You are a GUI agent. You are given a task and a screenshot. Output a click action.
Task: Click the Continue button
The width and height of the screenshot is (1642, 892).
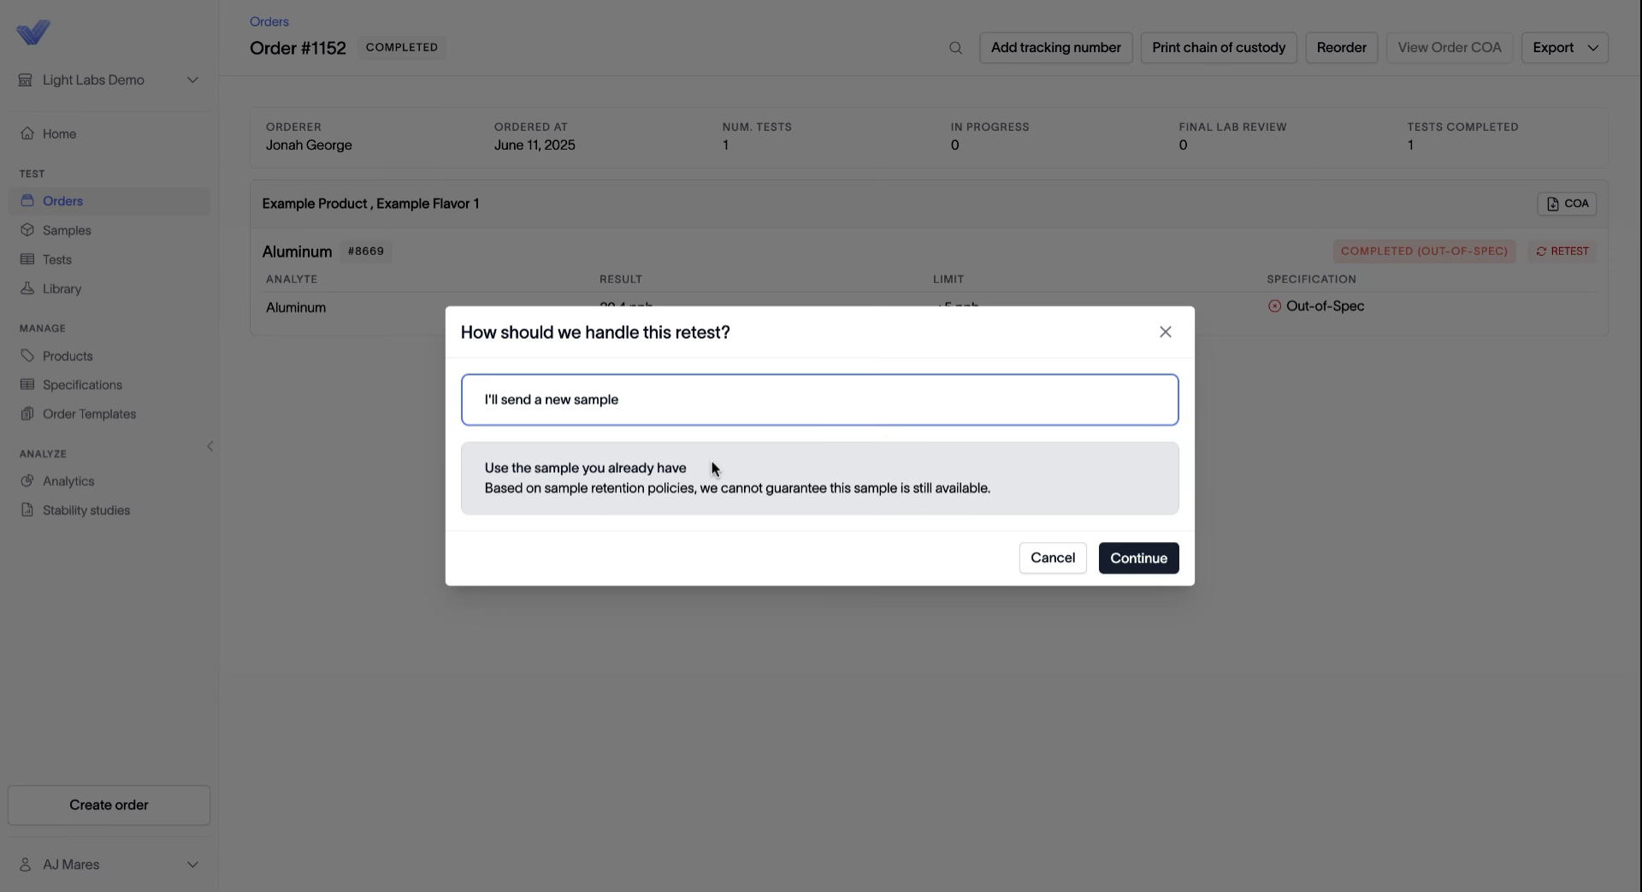1138,558
